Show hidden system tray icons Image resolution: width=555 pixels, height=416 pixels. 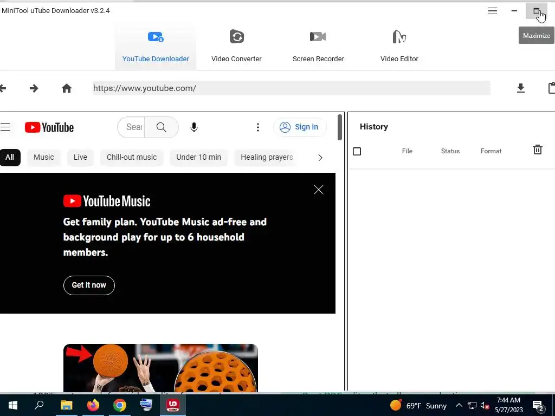pos(459,405)
